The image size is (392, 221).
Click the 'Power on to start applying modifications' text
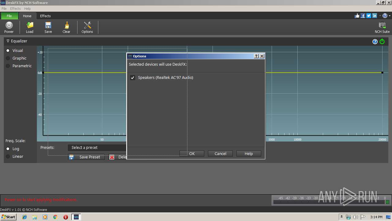tap(41, 200)
